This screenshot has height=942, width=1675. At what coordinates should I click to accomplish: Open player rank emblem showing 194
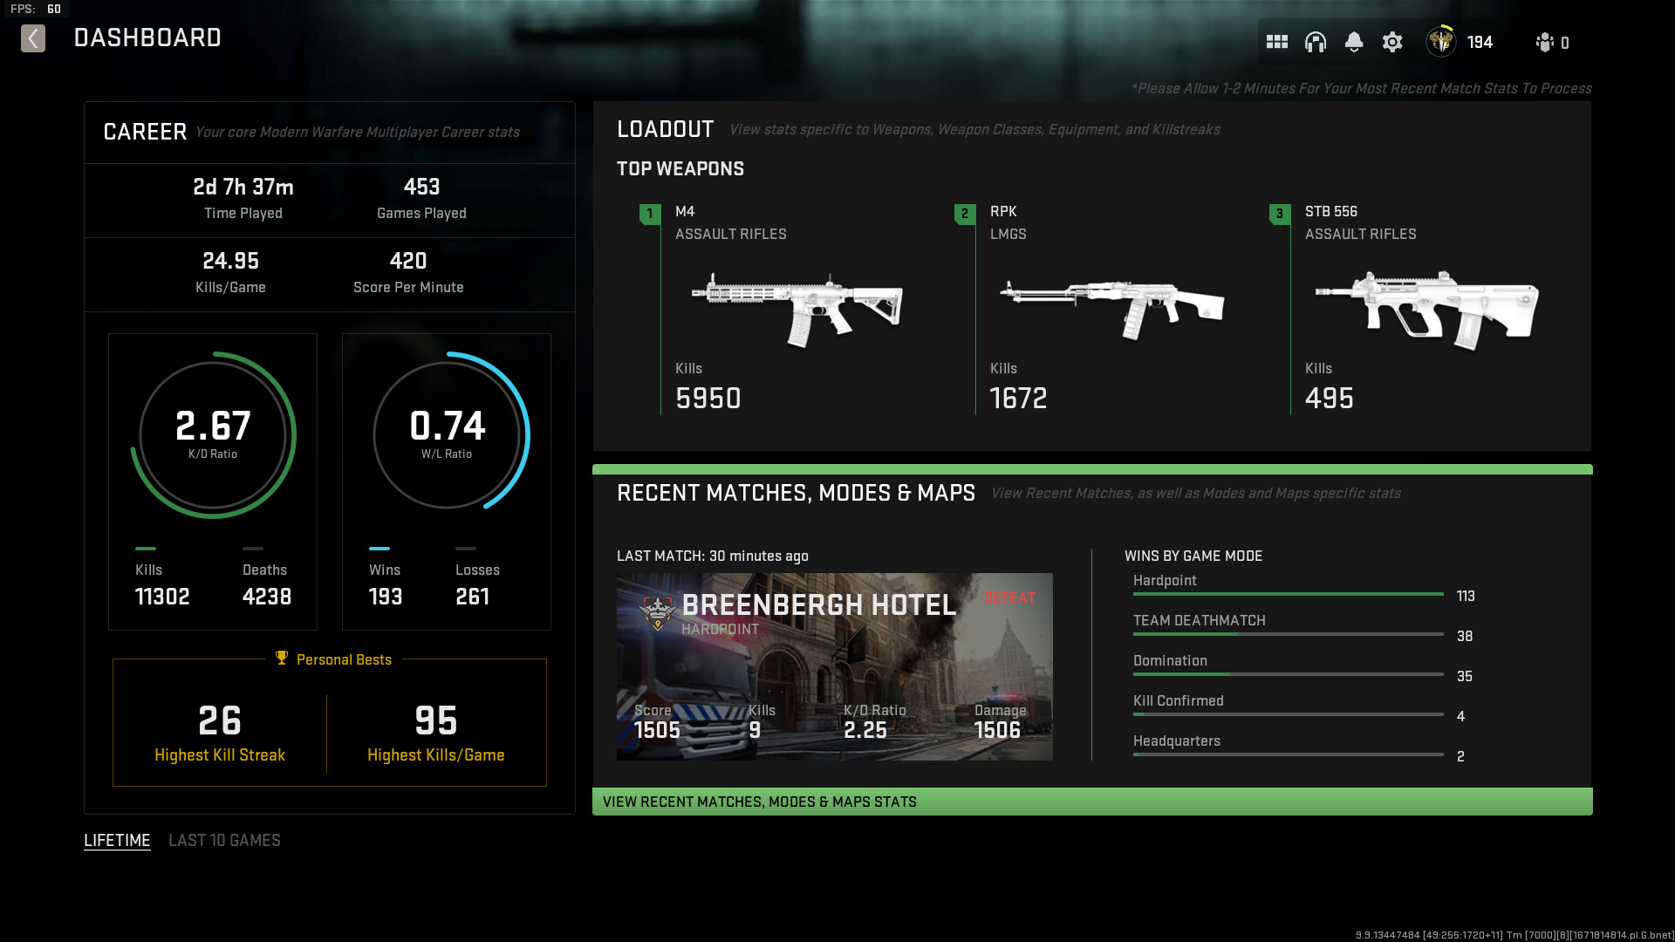[x=1441, y=41]
